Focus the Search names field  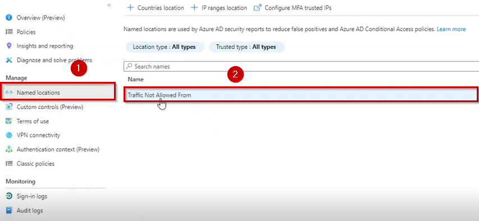[301, 66]
